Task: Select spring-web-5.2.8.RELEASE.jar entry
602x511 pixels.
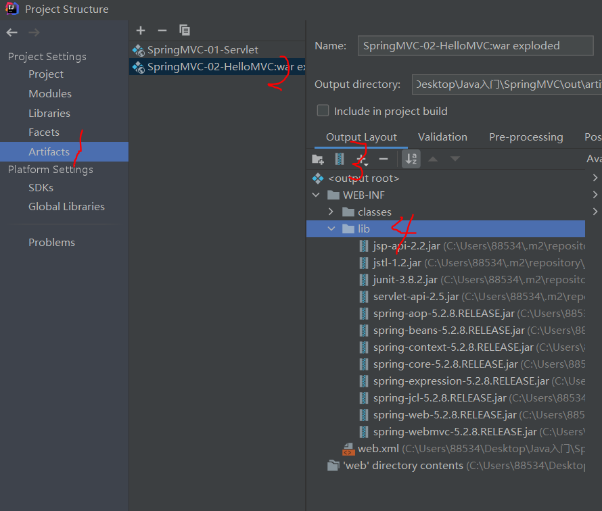Action: (445, 414)
